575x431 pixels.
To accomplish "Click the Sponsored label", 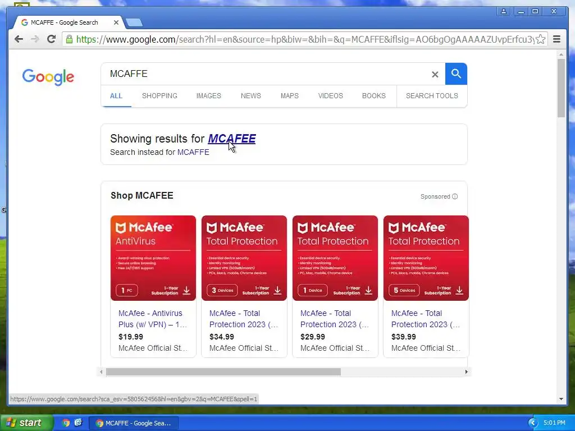I will coord(435,196).
